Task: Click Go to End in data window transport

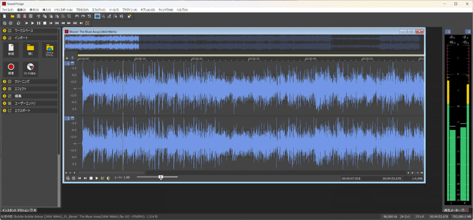Action: click(x=85, y=178)
